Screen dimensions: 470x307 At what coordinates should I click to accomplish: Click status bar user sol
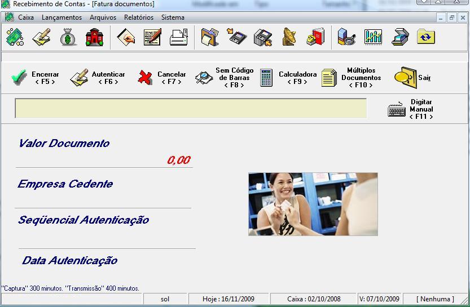pyautogui.click(x=165, y=299)
